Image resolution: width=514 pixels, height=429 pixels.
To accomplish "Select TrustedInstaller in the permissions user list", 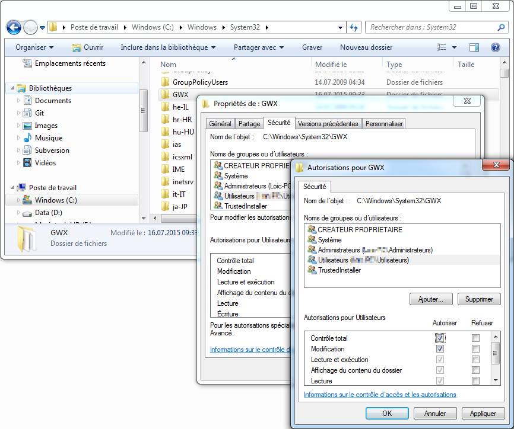I will pyautogui.click(x=339, y=270).
